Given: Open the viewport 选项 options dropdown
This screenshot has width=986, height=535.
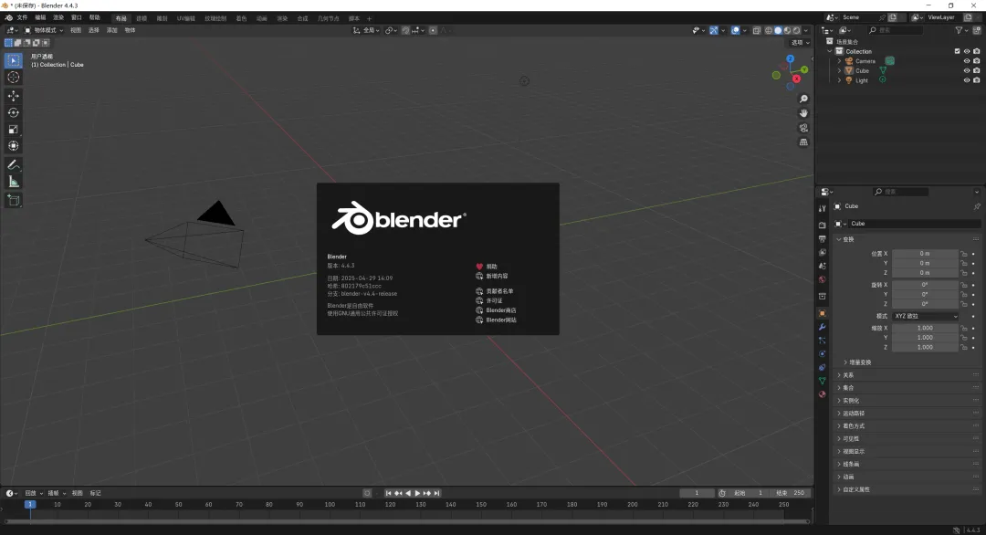Looking at the screenshot, I should pyautogui.click(x=800, y=43).
